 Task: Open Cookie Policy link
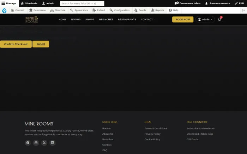[x=152, y=139]
